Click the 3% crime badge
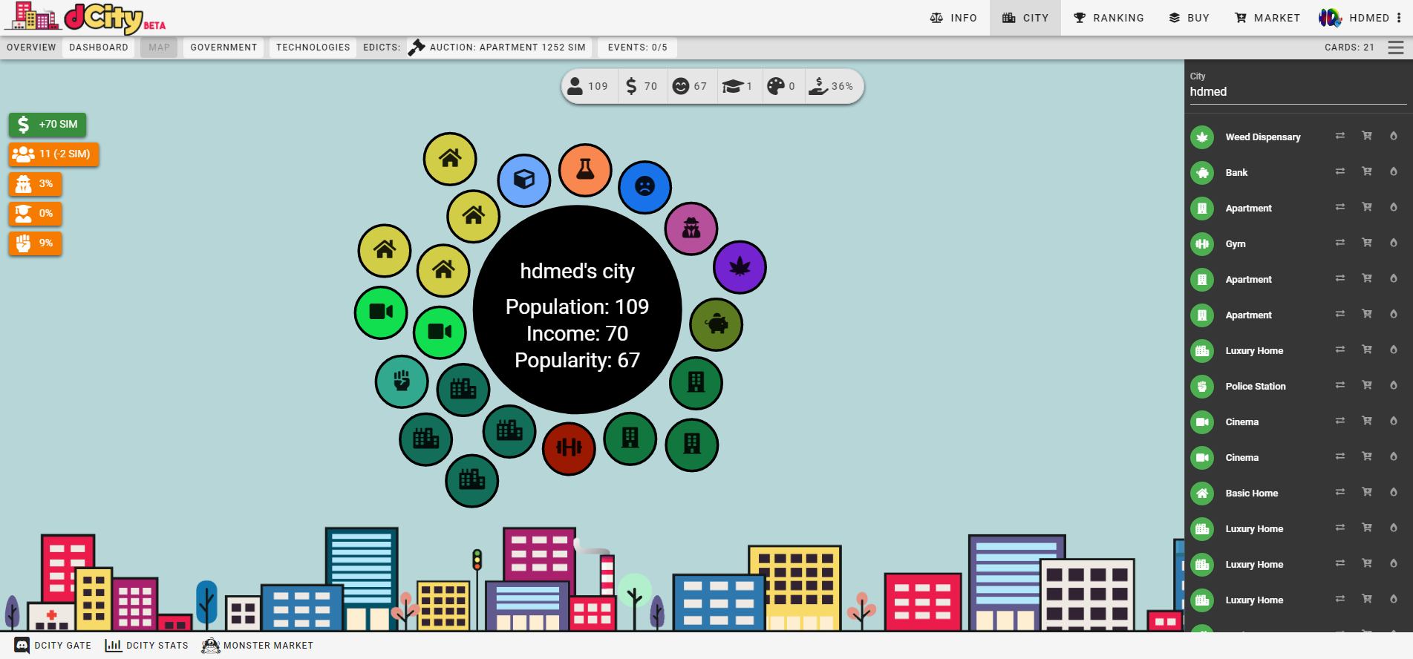Viewport: 1413px width, 659px height. (x=35, y=184)
